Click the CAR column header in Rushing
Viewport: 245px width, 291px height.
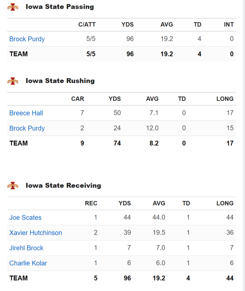[x=78, y=99]
